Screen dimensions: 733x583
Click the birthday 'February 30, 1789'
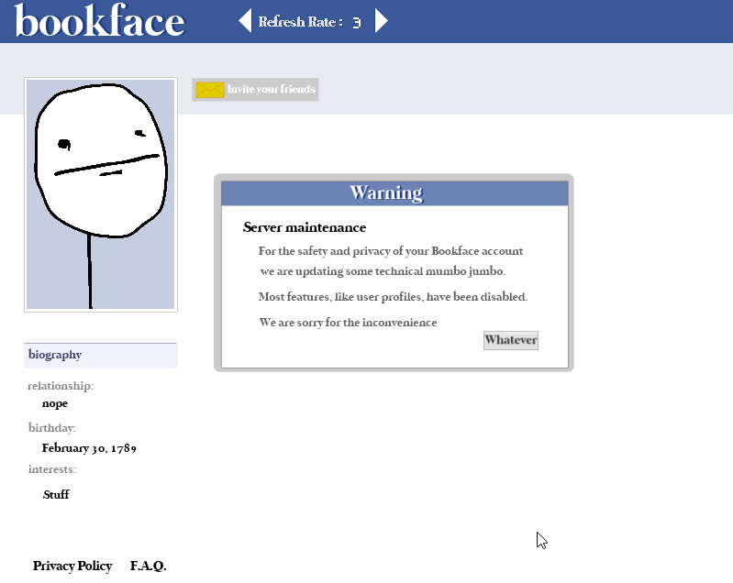89,448
